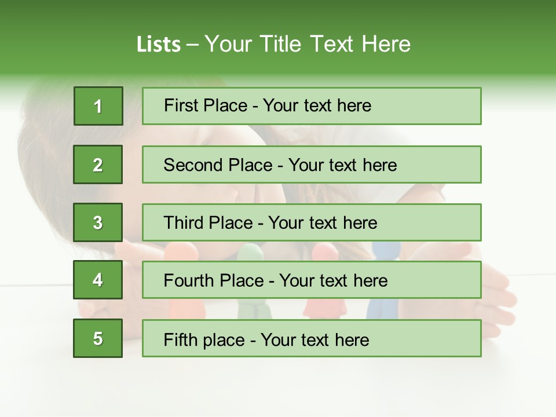Image resolution: width=556 pixels, height=417 pixels.
Task: Select the green number 5 box
Action: click(98, 338)
